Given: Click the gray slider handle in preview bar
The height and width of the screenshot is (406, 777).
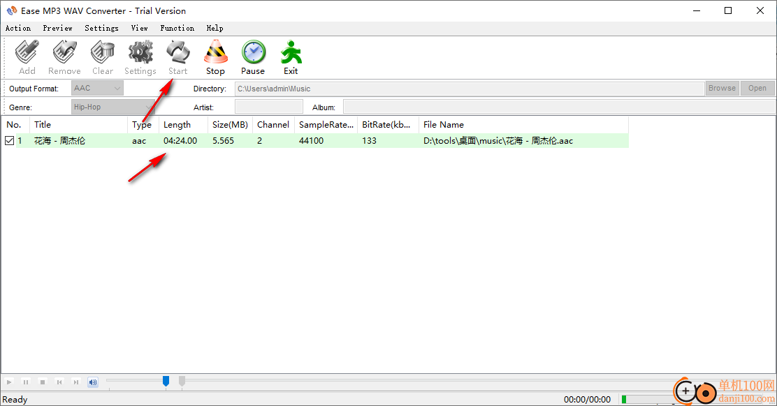Looking at the screenshot, I should tap(182, 382).
